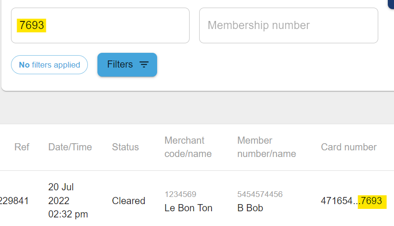Click highlighted 7693 text in search box

(32, 25)
